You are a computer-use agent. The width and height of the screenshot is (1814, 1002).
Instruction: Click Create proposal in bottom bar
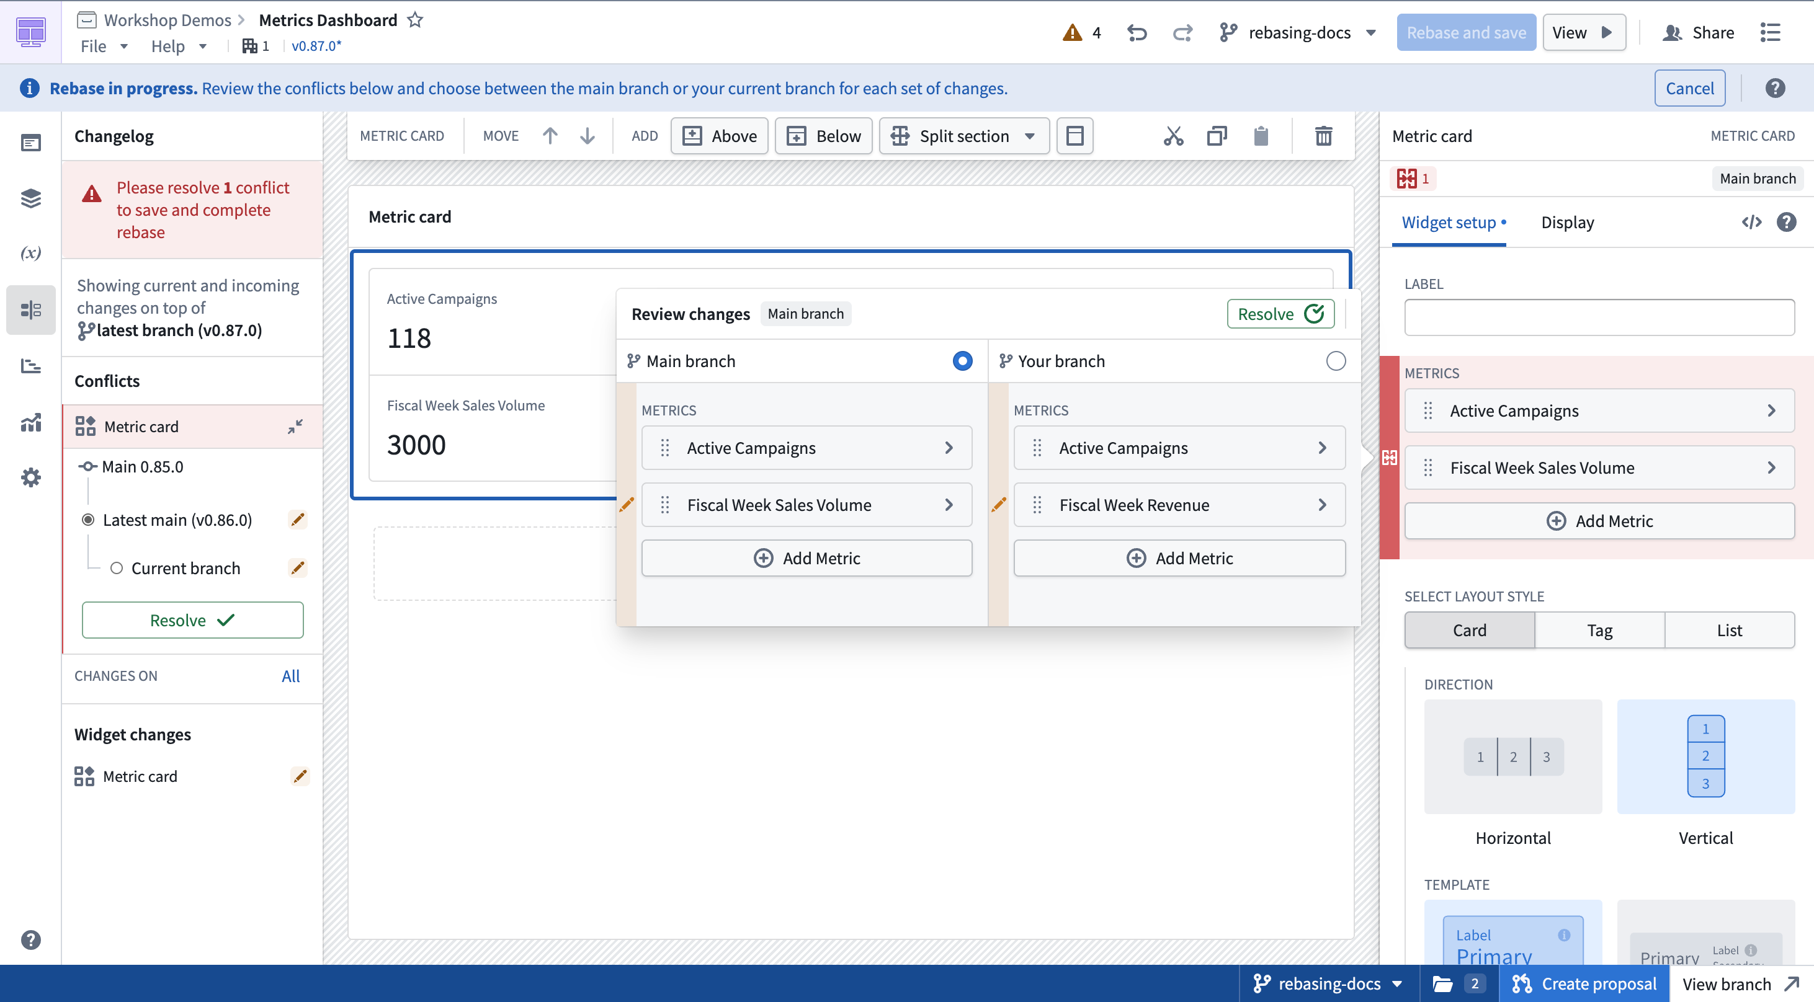(x=1584, y=983)
